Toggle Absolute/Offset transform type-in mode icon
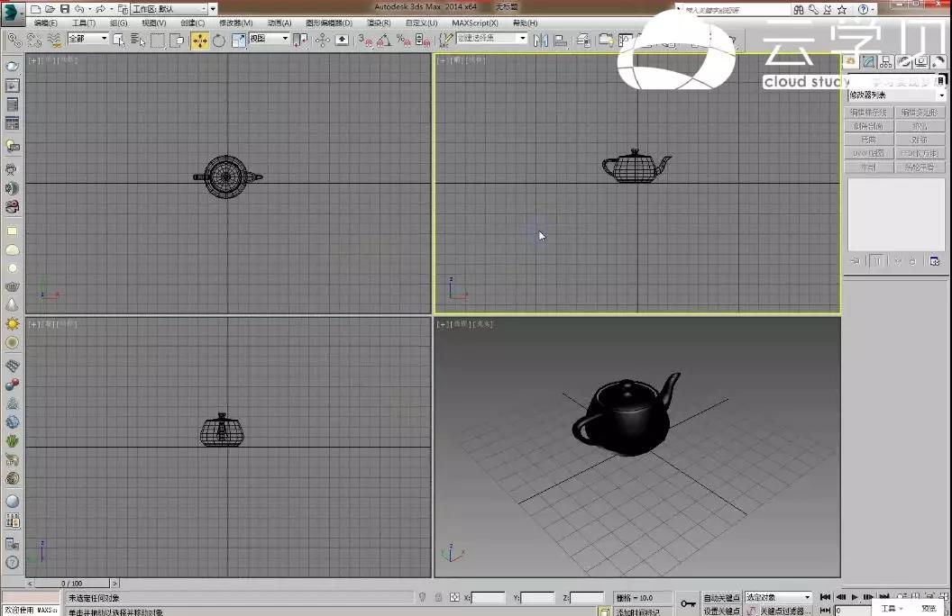952x616 pixels. 454,597
